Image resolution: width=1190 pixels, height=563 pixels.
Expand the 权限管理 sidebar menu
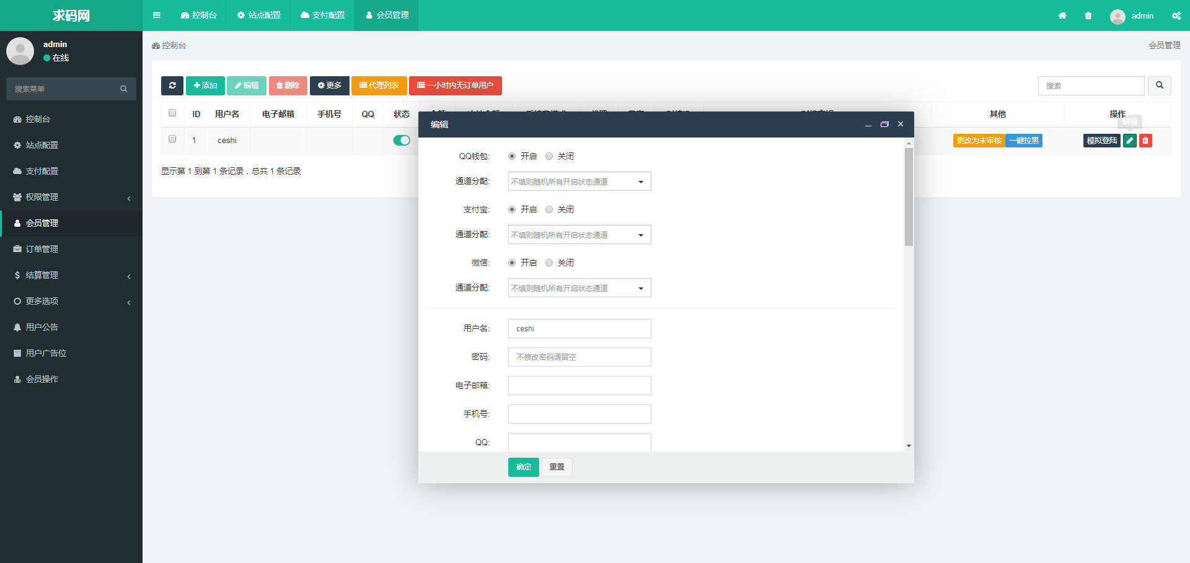point(71,197)
